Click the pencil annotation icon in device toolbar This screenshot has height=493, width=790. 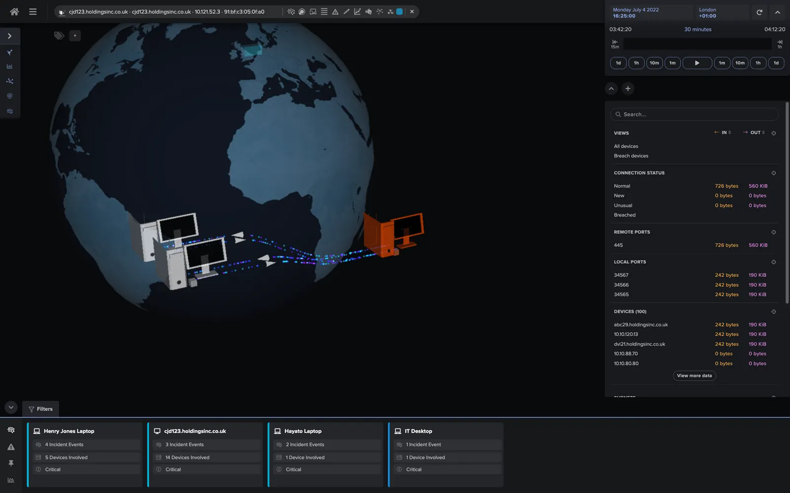(x=346, y=11)
